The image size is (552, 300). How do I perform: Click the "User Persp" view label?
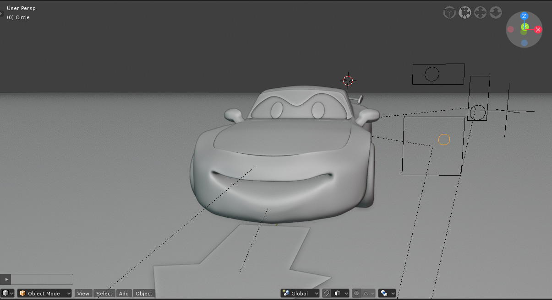click(x=21, y=8)
